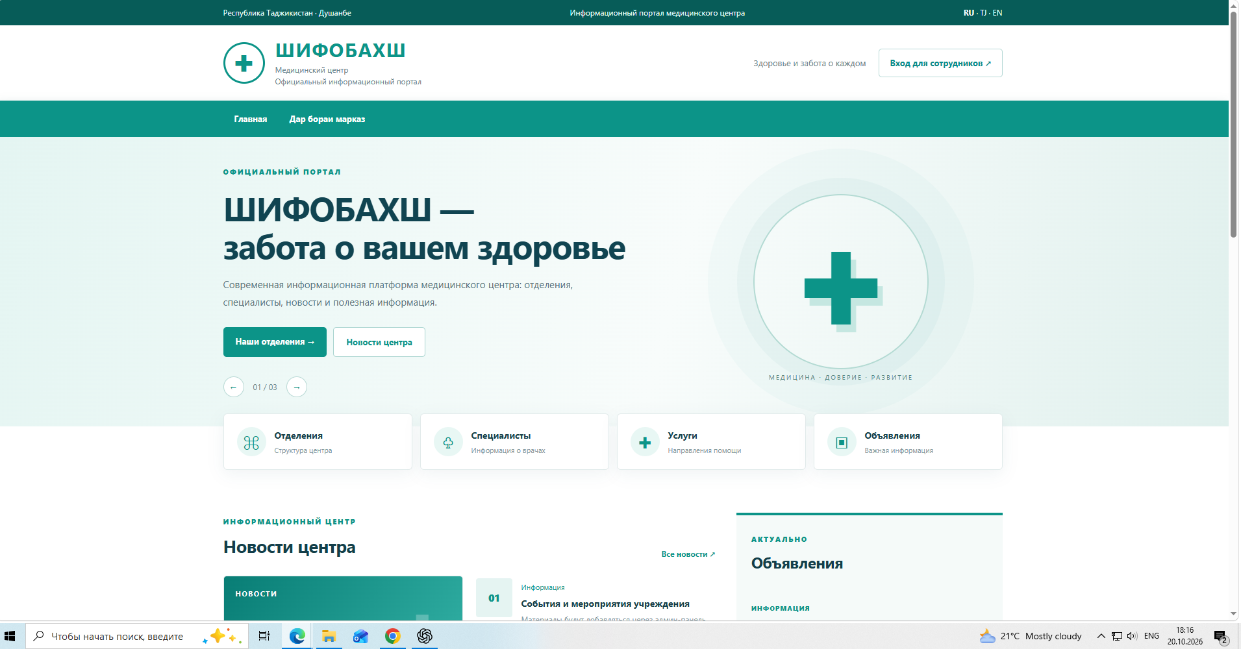Click the Windows taskbar search field
Image resolution: width=1241 pixels, height=649 pixels.
click(x=137, y=636)
